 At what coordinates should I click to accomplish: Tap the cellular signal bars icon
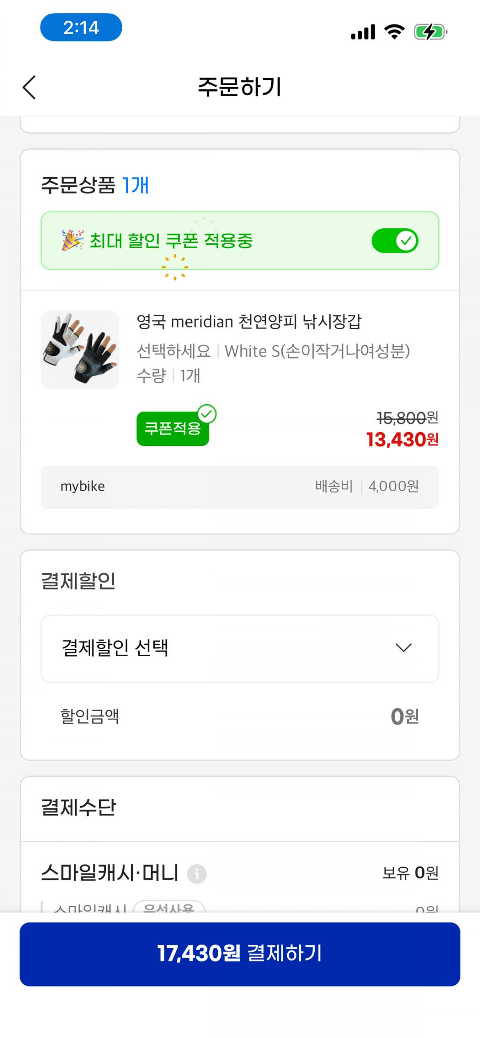click(x=363, y=32)
